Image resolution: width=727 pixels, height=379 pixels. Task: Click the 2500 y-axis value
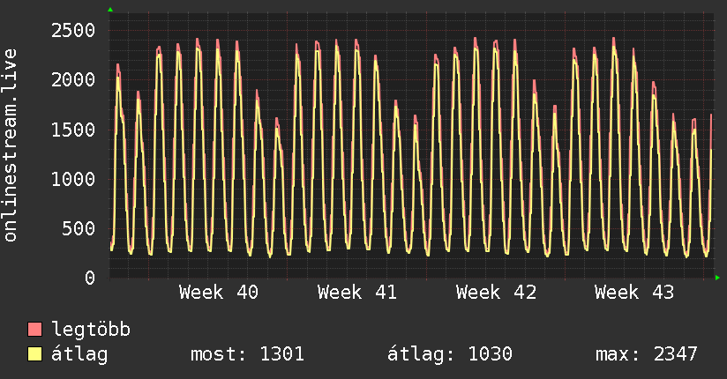coord(73,31)
